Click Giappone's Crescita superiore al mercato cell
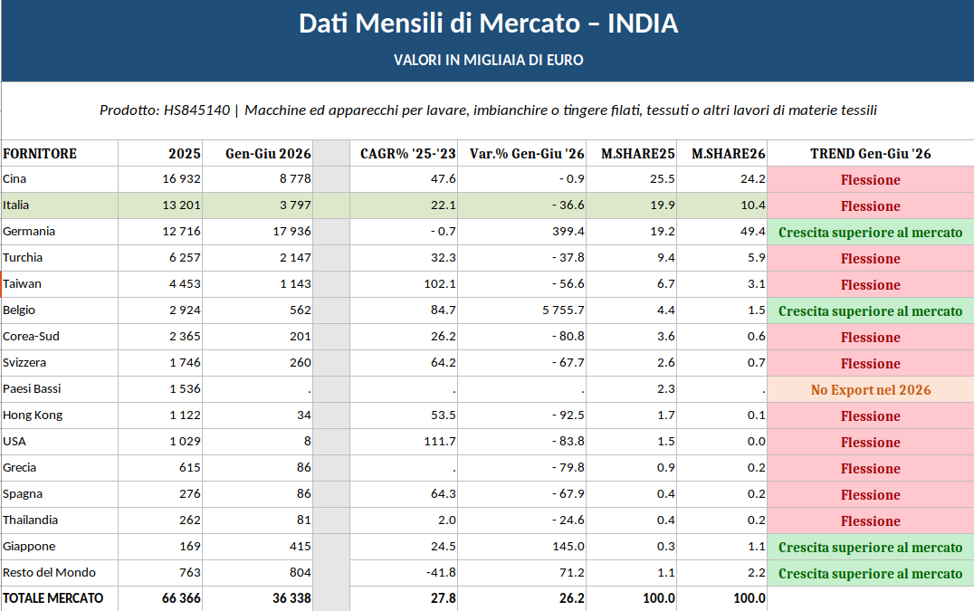The width and height of the screenshot is (974, 611). (x=870, y=547)
